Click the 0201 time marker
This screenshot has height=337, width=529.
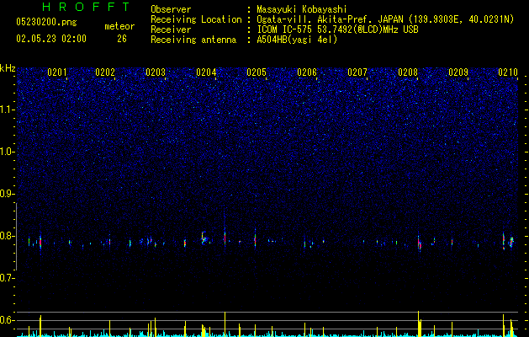[x=57, y=72]
